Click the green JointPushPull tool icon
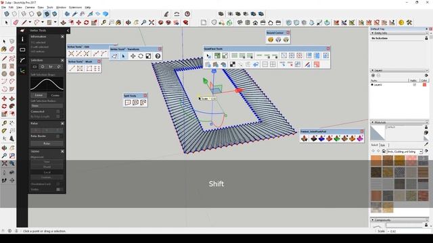This screenshot has height=243, width=433. [x=337, y=138]
